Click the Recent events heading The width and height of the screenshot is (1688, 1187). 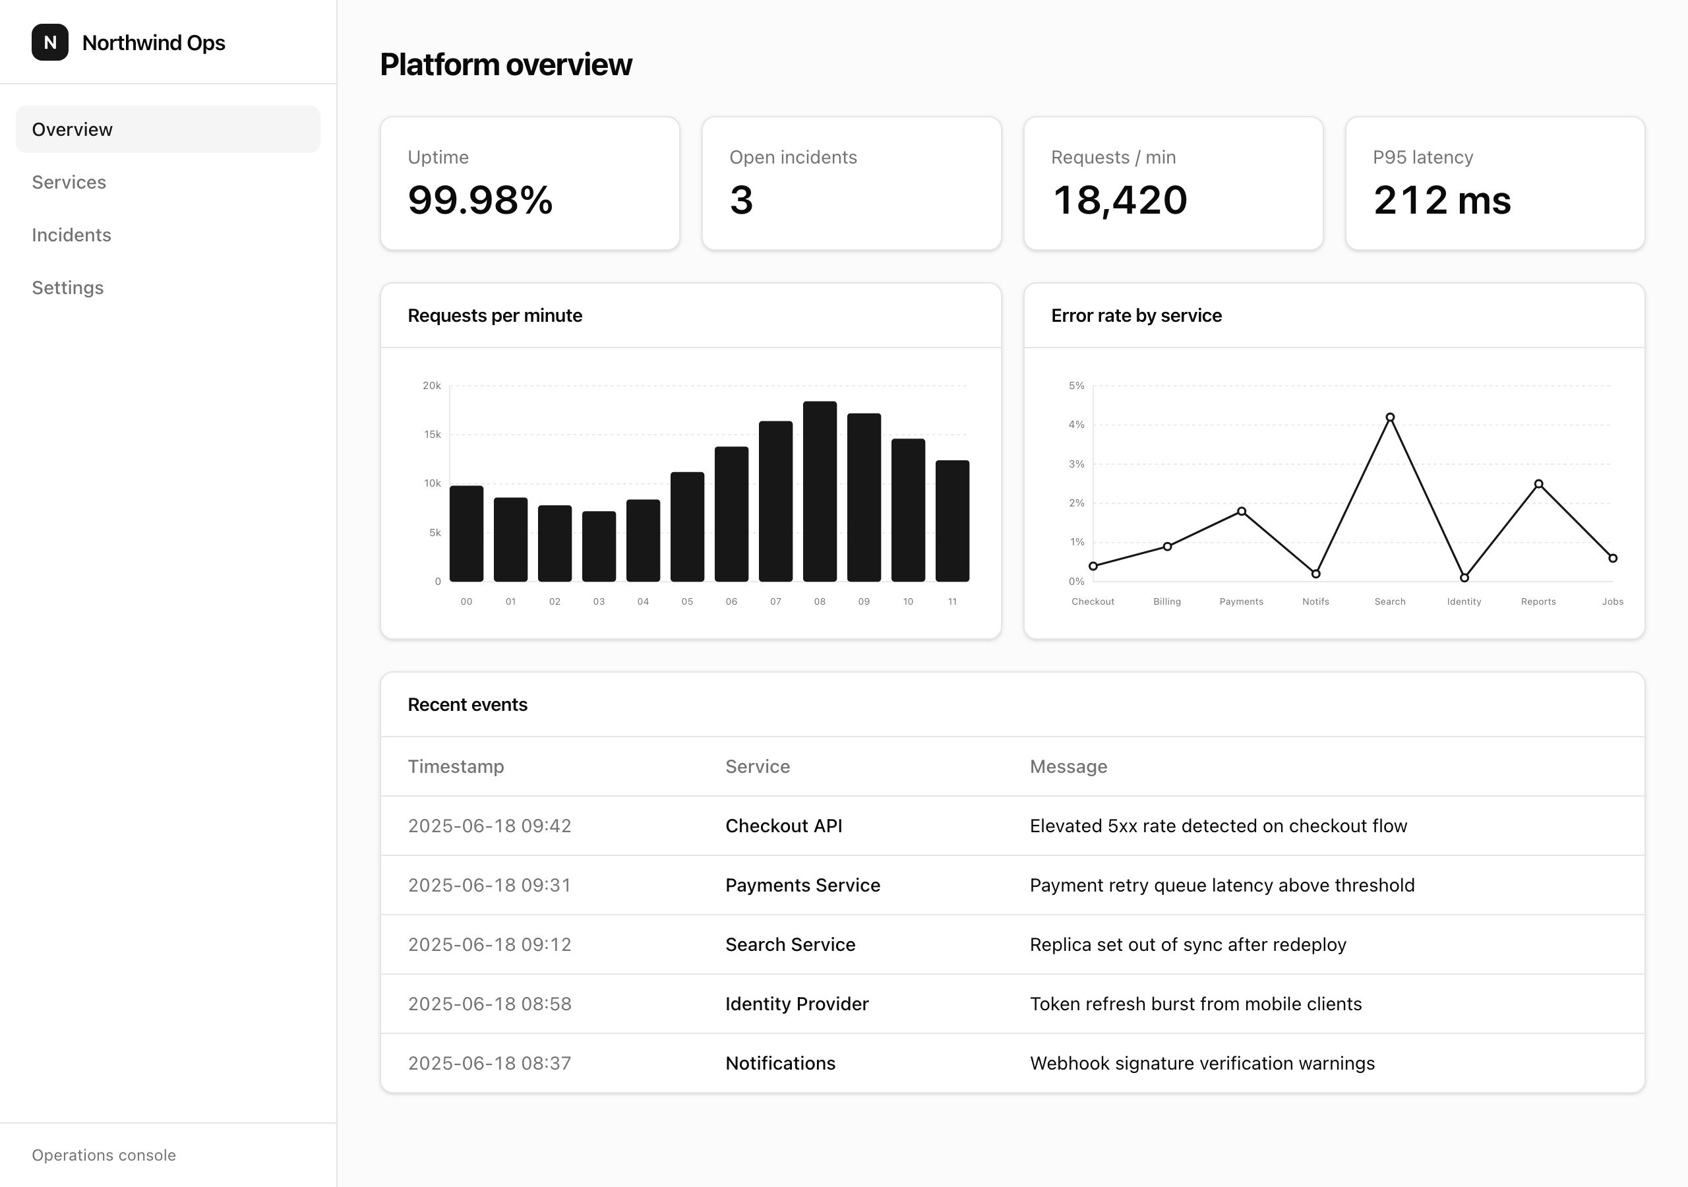467,704
